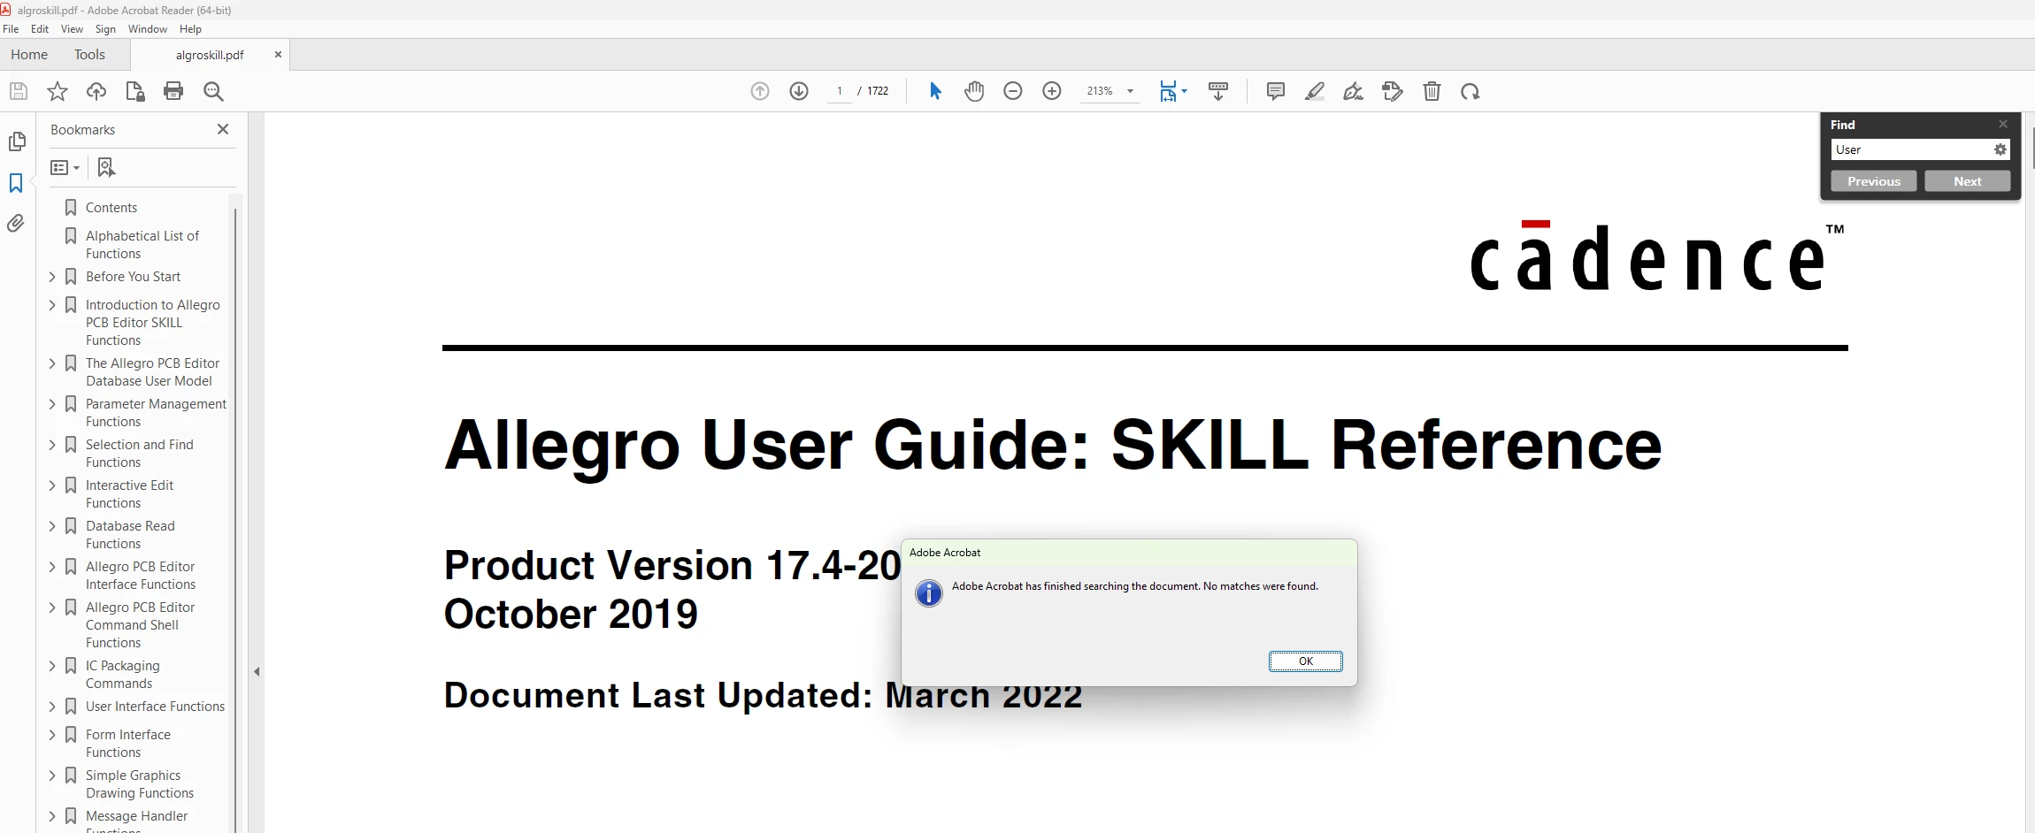Click the page number input field

coord(840,91)
